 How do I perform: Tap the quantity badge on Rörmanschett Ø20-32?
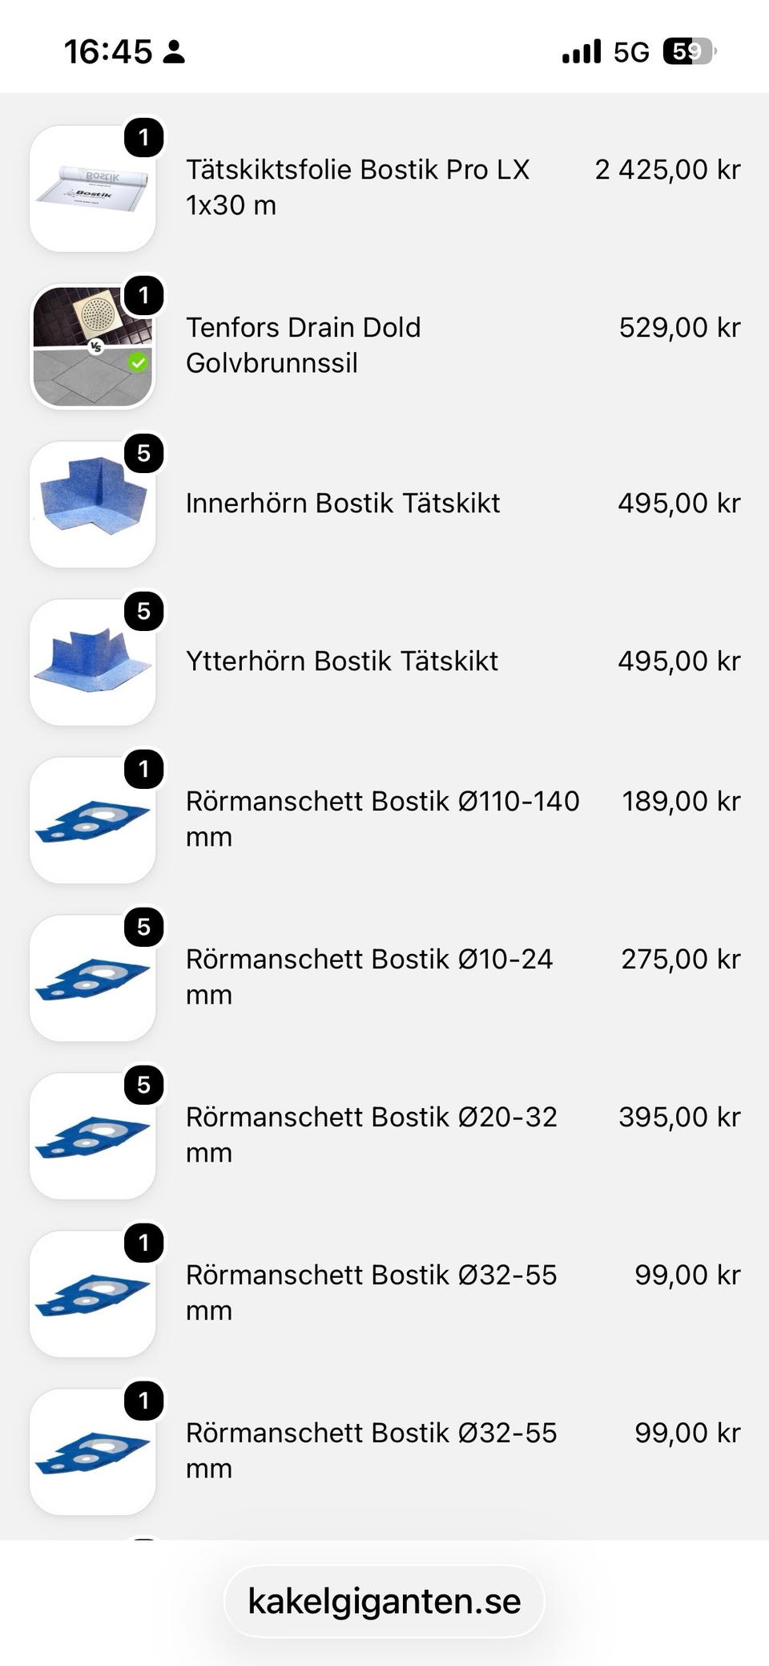tap(144, 1086)
